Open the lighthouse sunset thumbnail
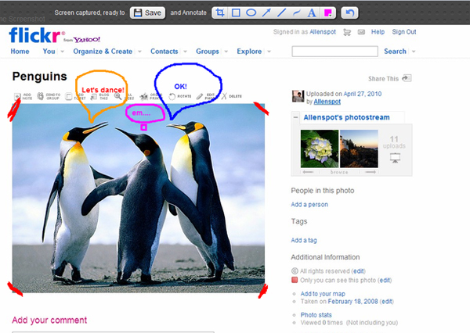The image size is (470, 333). pyautogui.click(x=359, y=149)
